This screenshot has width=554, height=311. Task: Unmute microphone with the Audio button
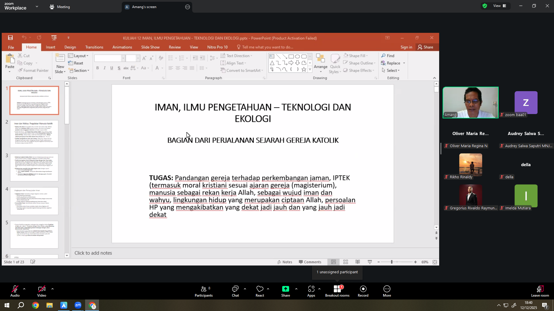pyautogui.click(x=15, y=291)
